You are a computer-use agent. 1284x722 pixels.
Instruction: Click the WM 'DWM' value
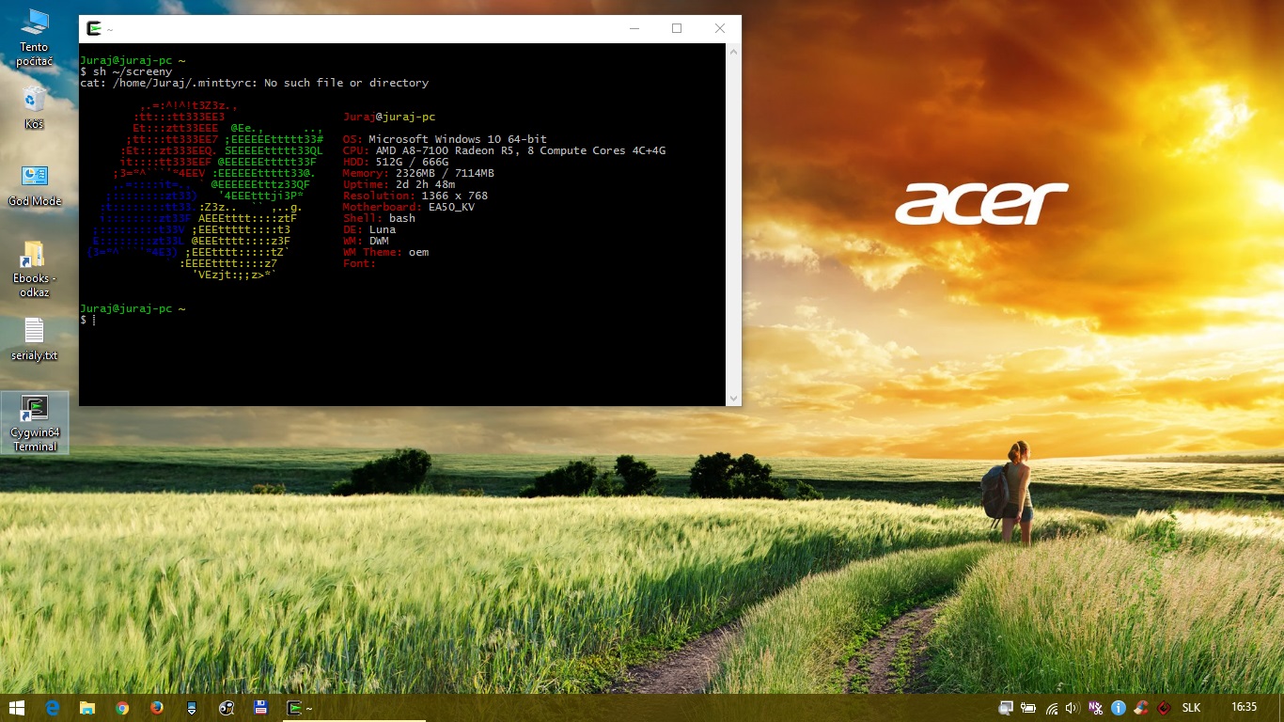(x=379, y=241)
